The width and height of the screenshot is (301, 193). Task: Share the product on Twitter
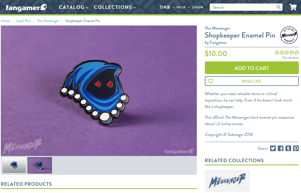[x=273, y=148]
